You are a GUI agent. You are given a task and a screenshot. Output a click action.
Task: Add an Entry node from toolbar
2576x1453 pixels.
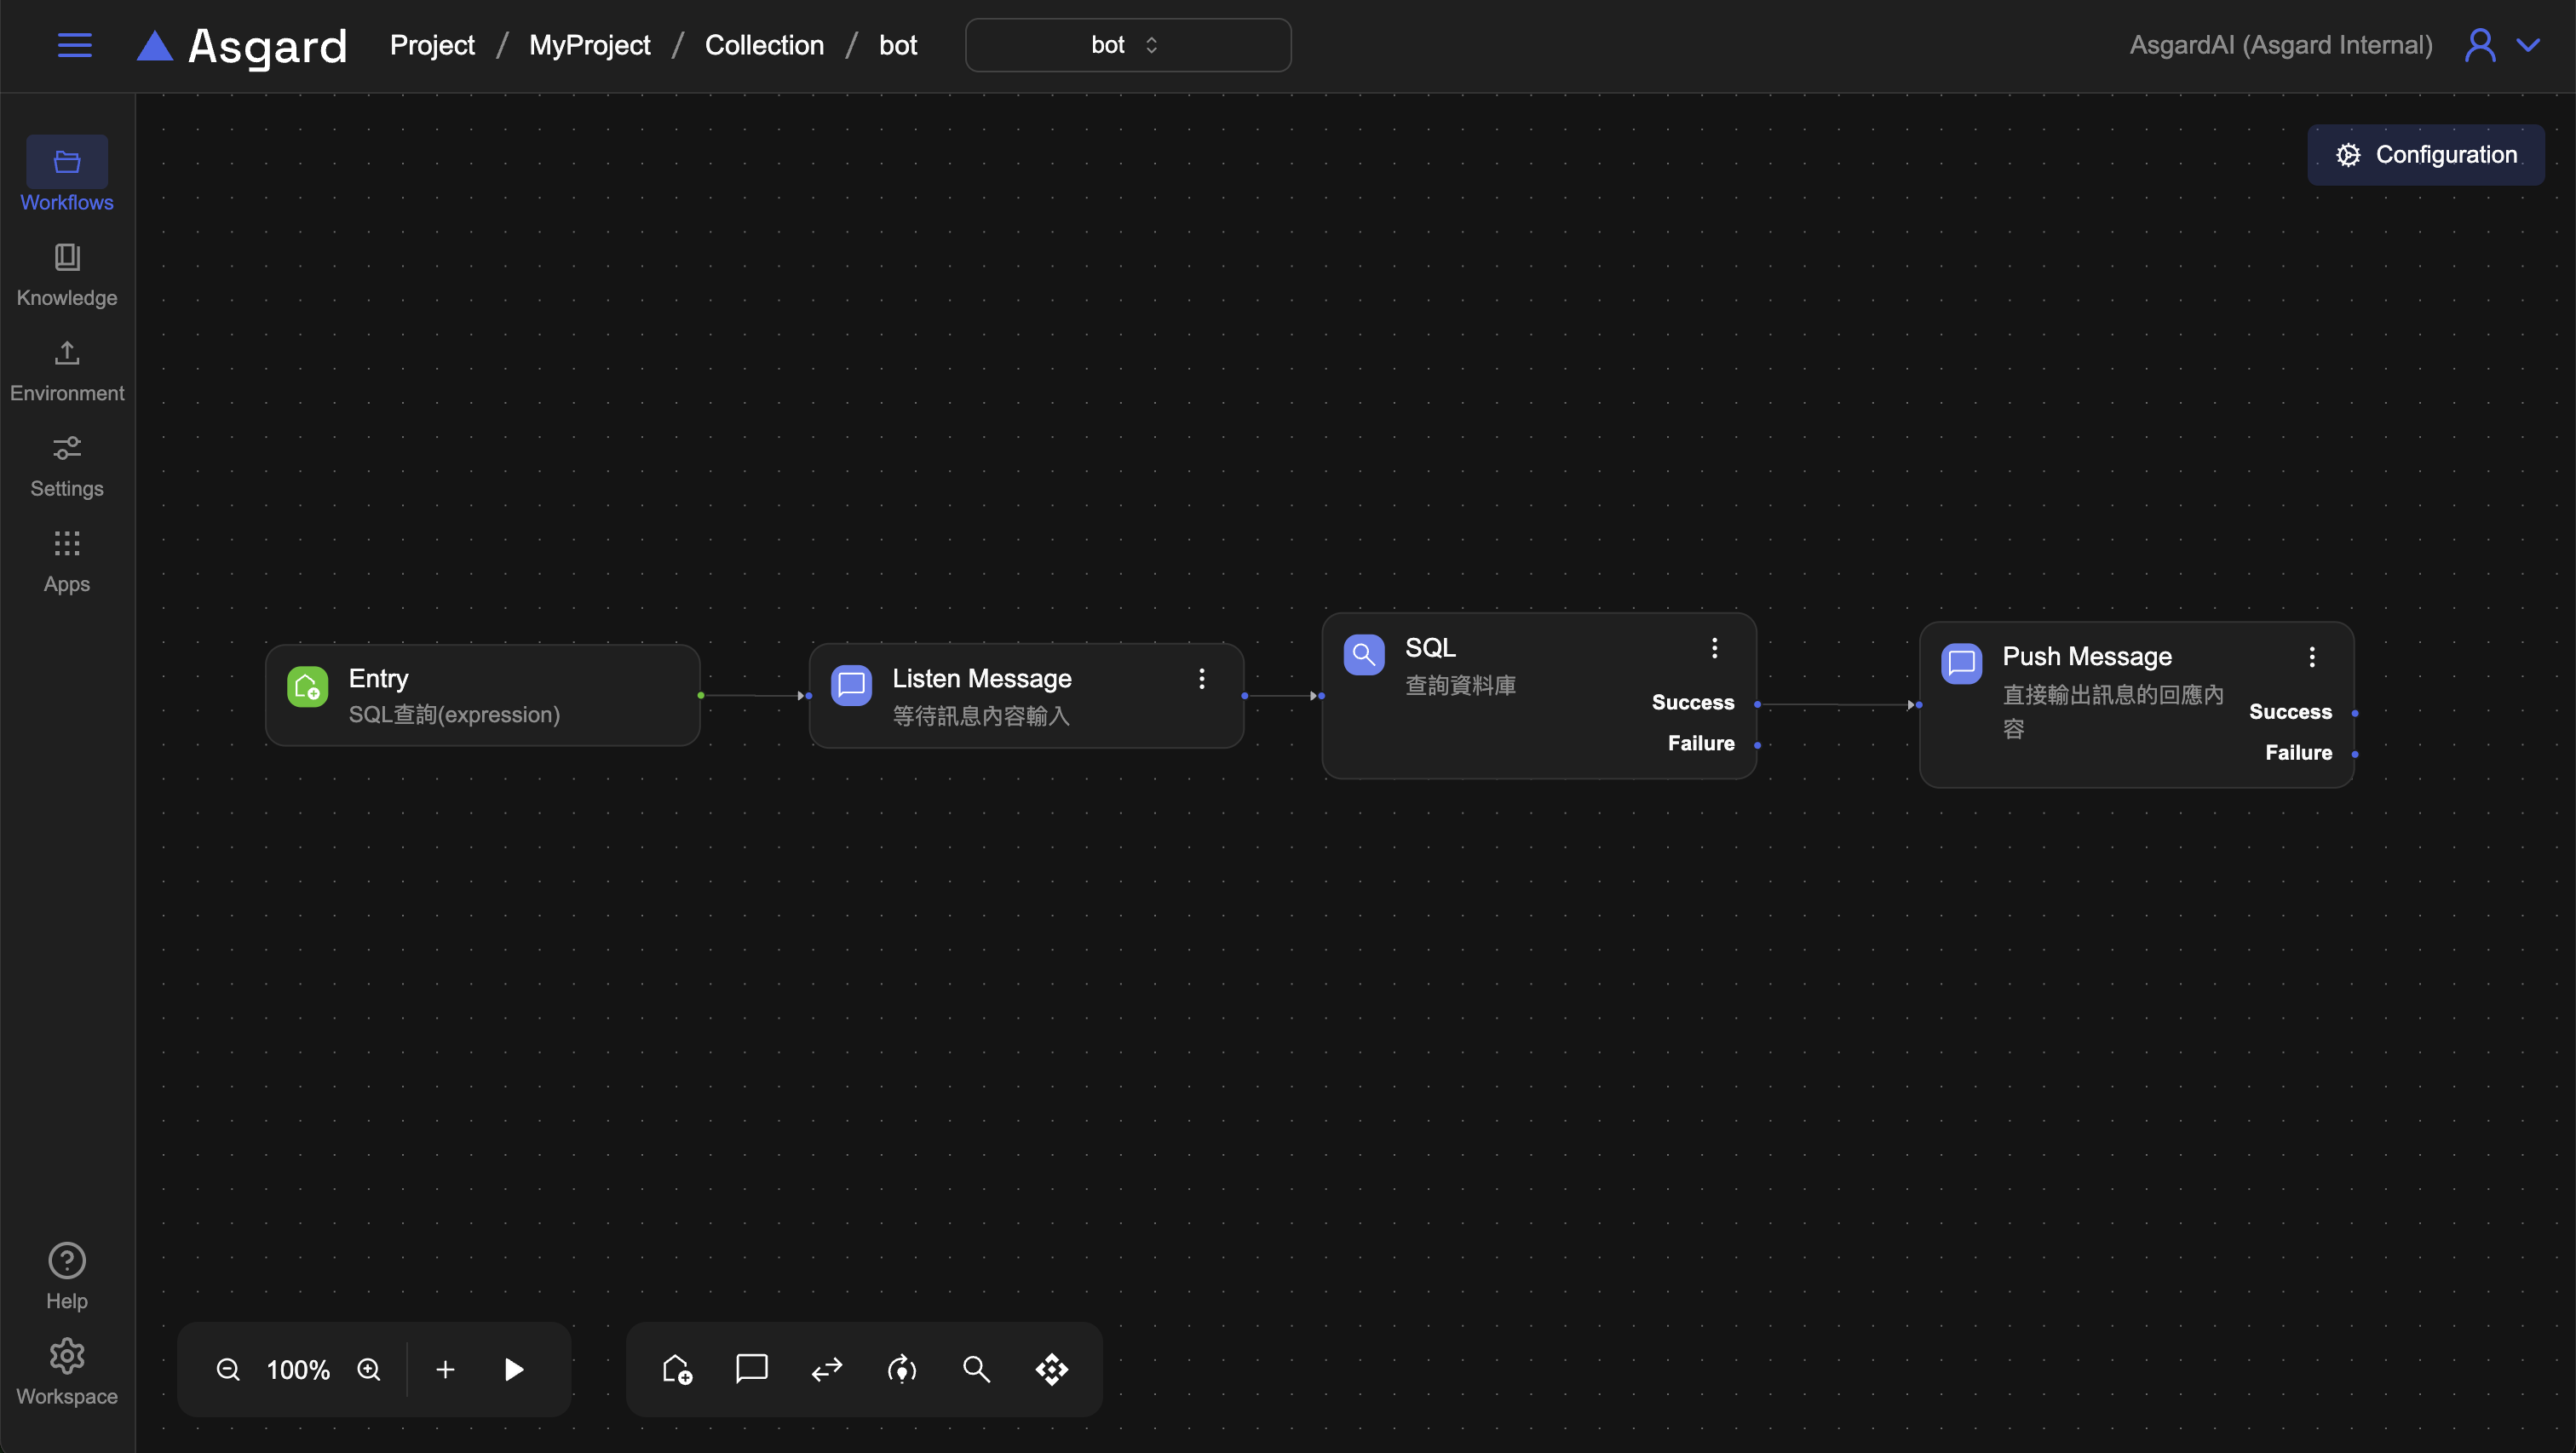tap(677, 1369)
